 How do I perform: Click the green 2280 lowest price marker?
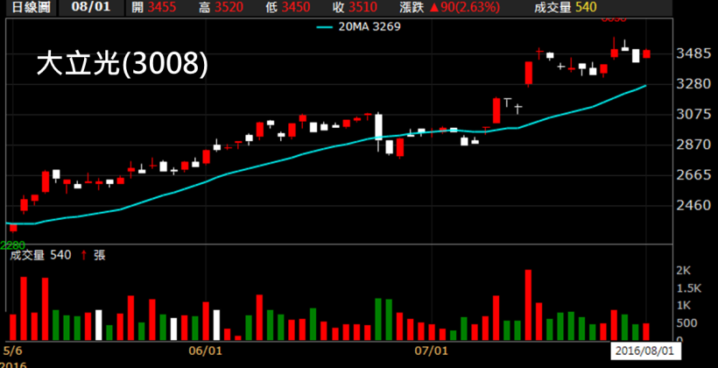13,245
